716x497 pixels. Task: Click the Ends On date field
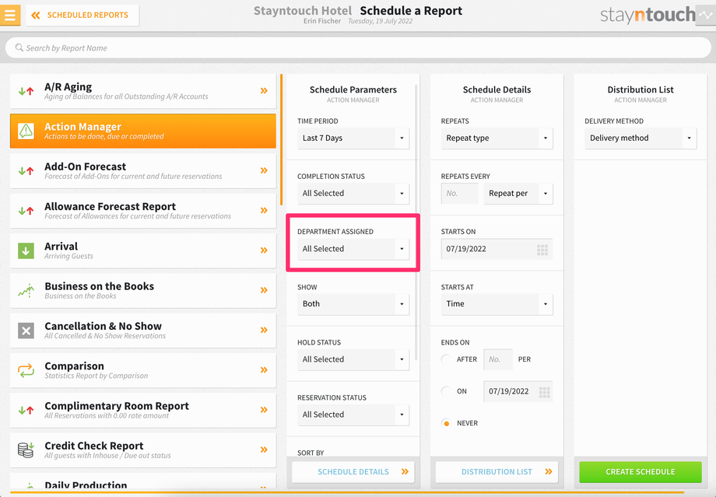(518, 391)
